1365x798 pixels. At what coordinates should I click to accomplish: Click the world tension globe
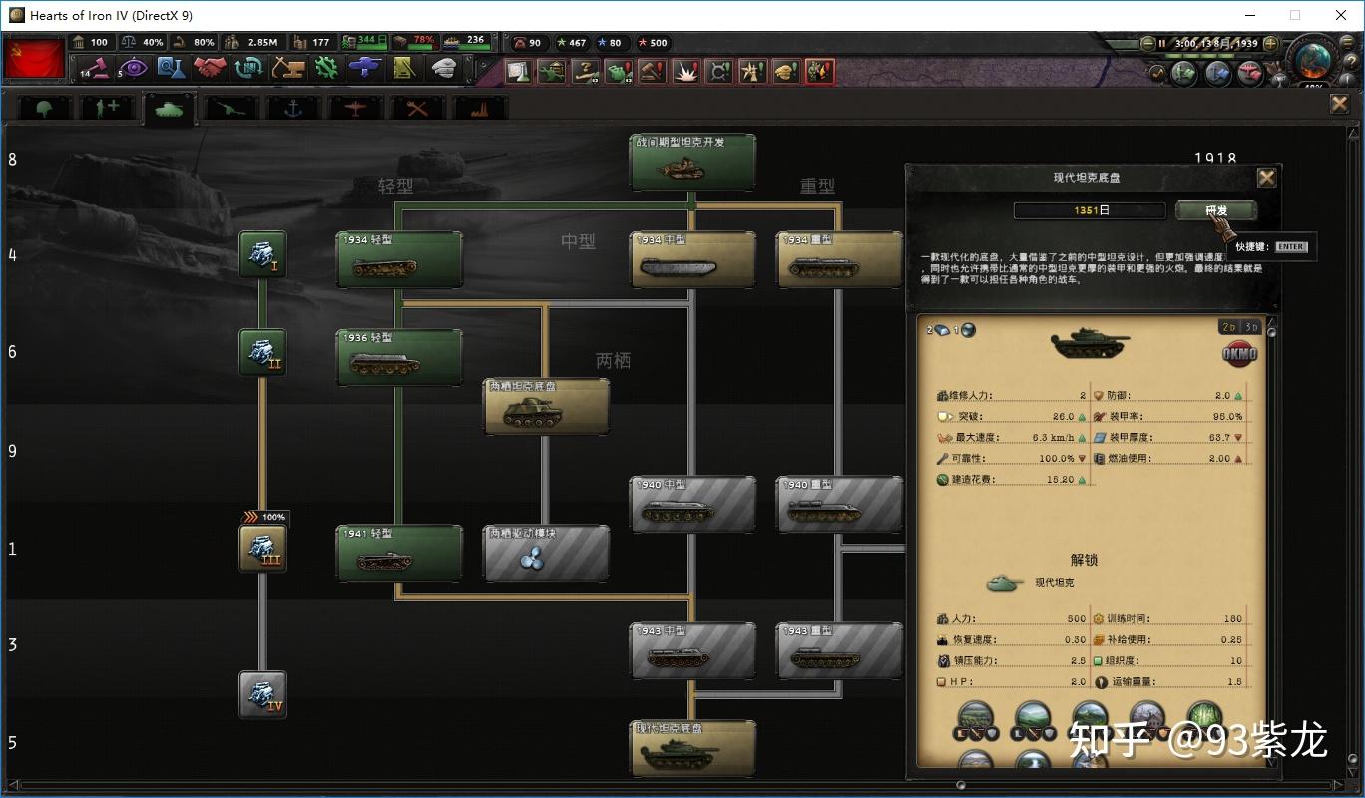click(1315, 60)
